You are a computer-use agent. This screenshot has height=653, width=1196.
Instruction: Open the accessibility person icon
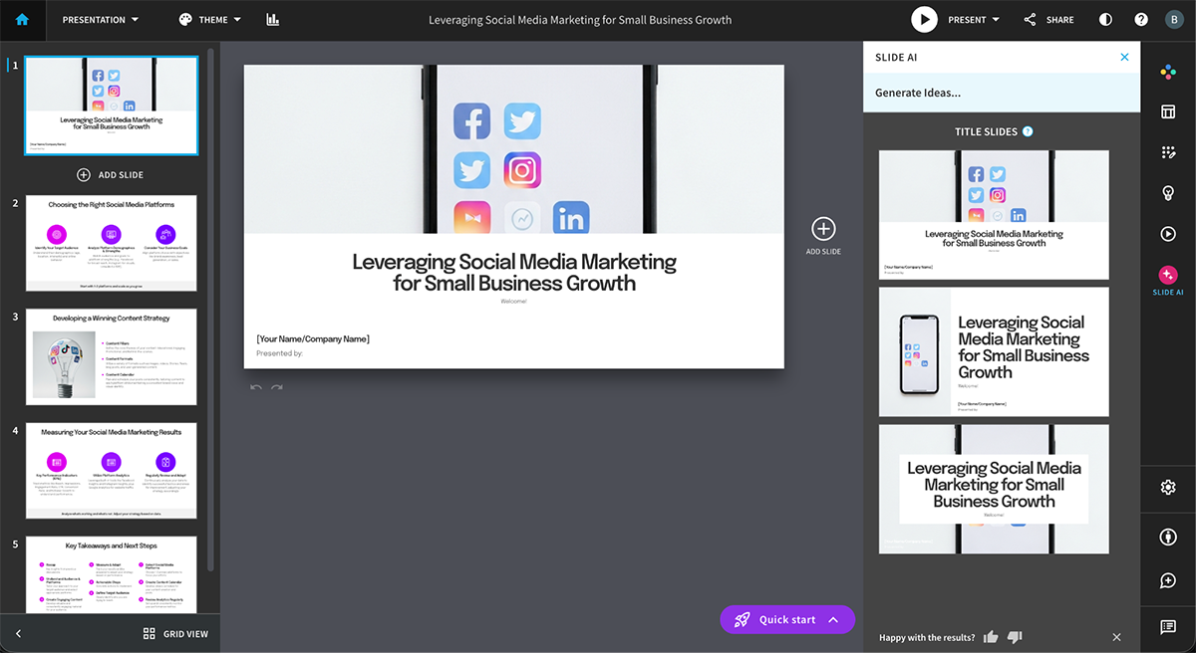(1168, 537)
